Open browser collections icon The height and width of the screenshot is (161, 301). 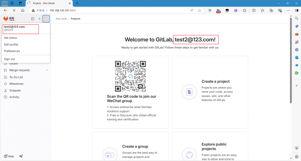click(271, 10)
